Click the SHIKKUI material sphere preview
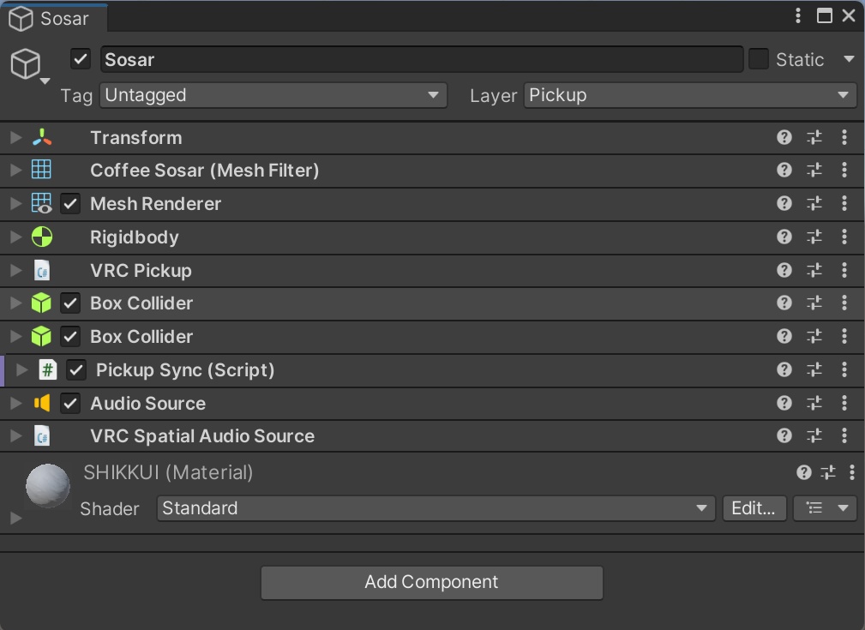The image size is (865, 630). click(48, 485)
